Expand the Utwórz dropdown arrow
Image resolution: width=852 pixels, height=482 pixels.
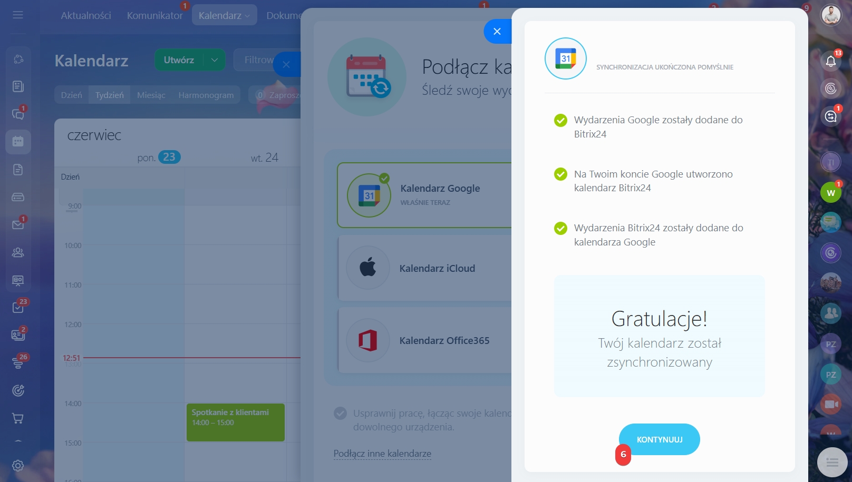[x=215, y=60]
